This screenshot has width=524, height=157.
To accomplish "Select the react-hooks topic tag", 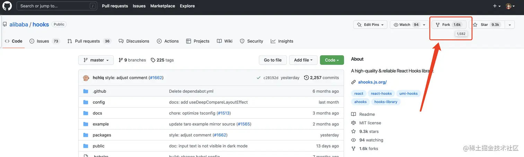I will [x=381, y=93].
